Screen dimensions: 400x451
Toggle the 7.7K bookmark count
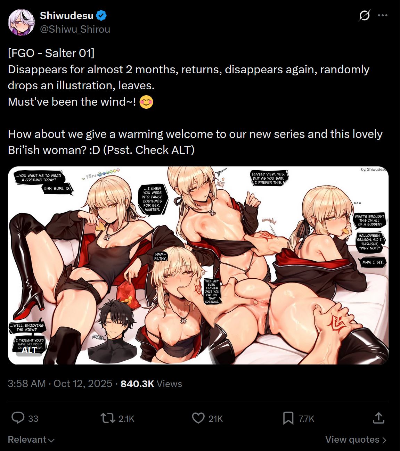[307, 419]
